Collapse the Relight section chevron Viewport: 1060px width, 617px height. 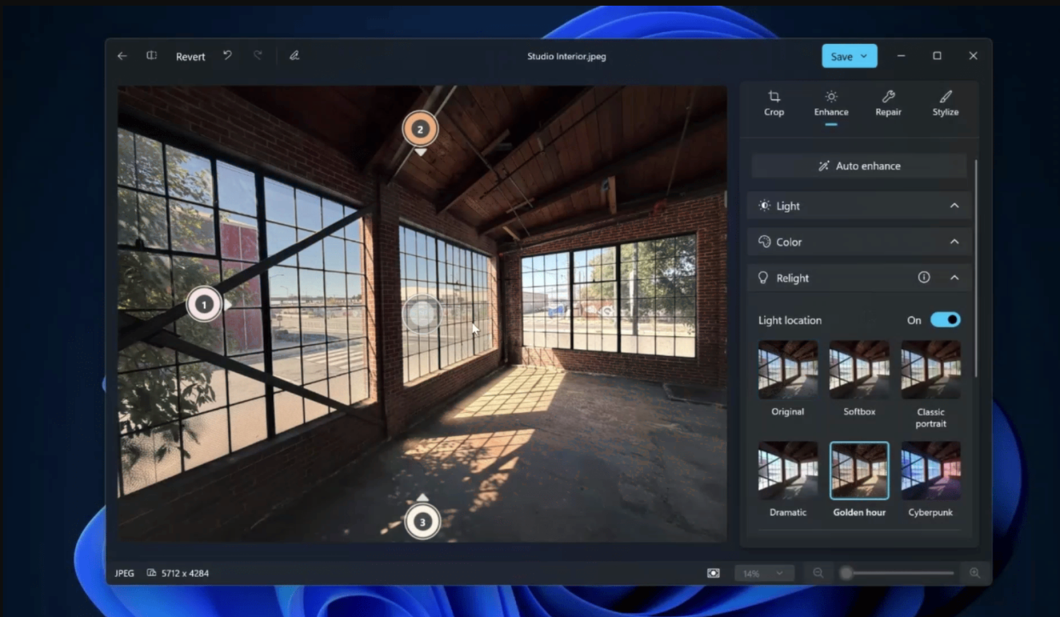(954, 277)
